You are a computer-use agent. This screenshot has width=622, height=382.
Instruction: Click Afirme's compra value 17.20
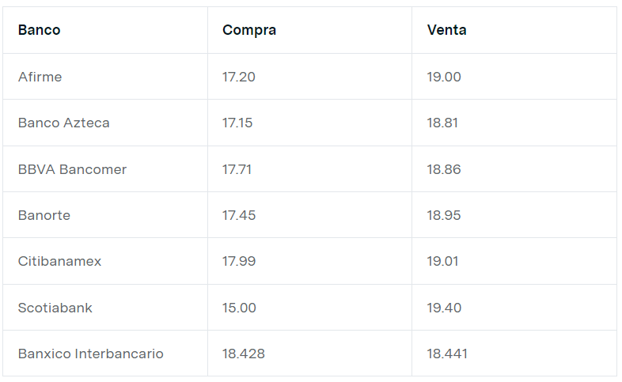239,77
